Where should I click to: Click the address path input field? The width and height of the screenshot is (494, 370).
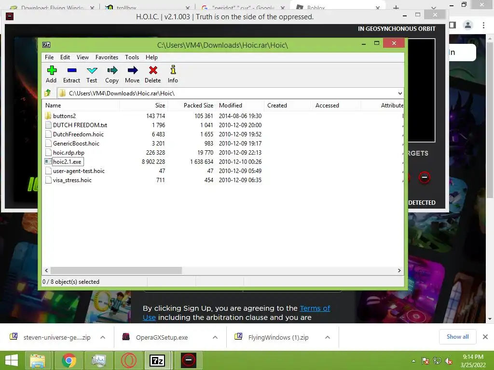click(x=230, y=93)
